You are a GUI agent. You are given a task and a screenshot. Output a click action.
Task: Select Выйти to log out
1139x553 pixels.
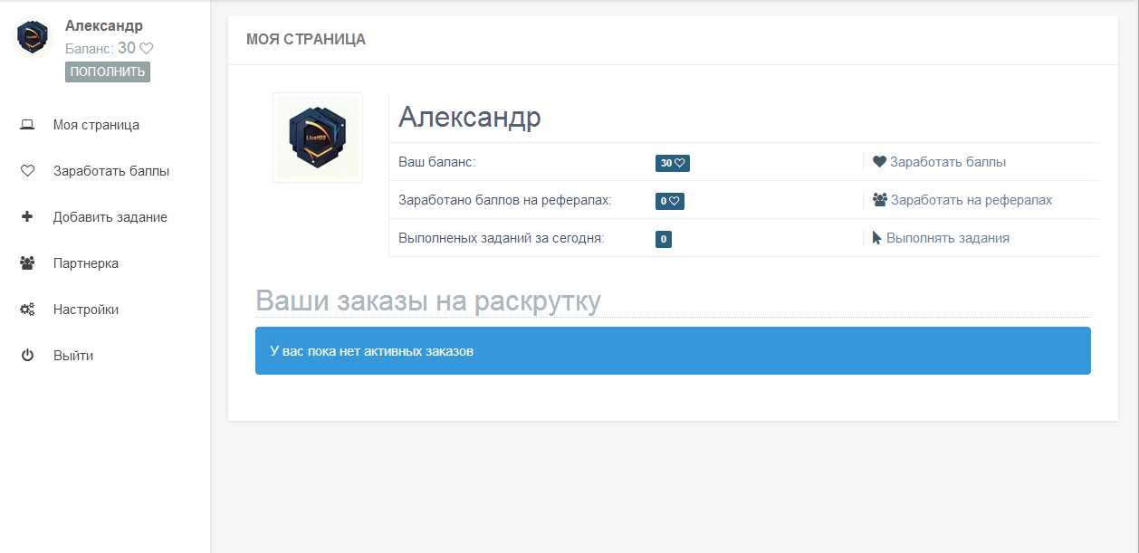(x=73, y=356)
